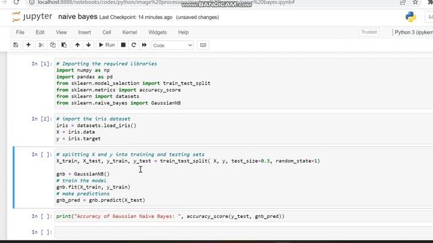Open the command palette keyboard icon
The height and width of the screenshot is (243, 433).
tap(203, 45)
